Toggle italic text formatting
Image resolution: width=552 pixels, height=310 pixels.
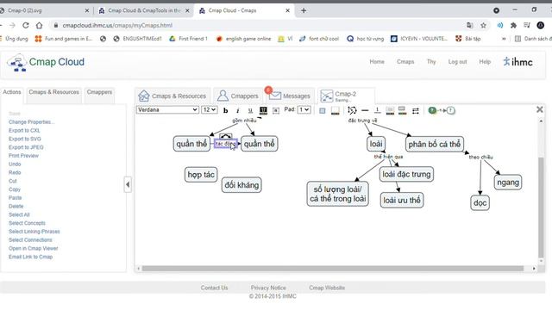(238, 110)
